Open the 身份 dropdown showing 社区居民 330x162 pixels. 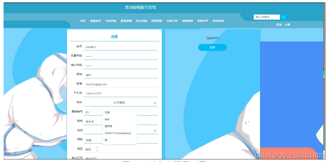121,103
